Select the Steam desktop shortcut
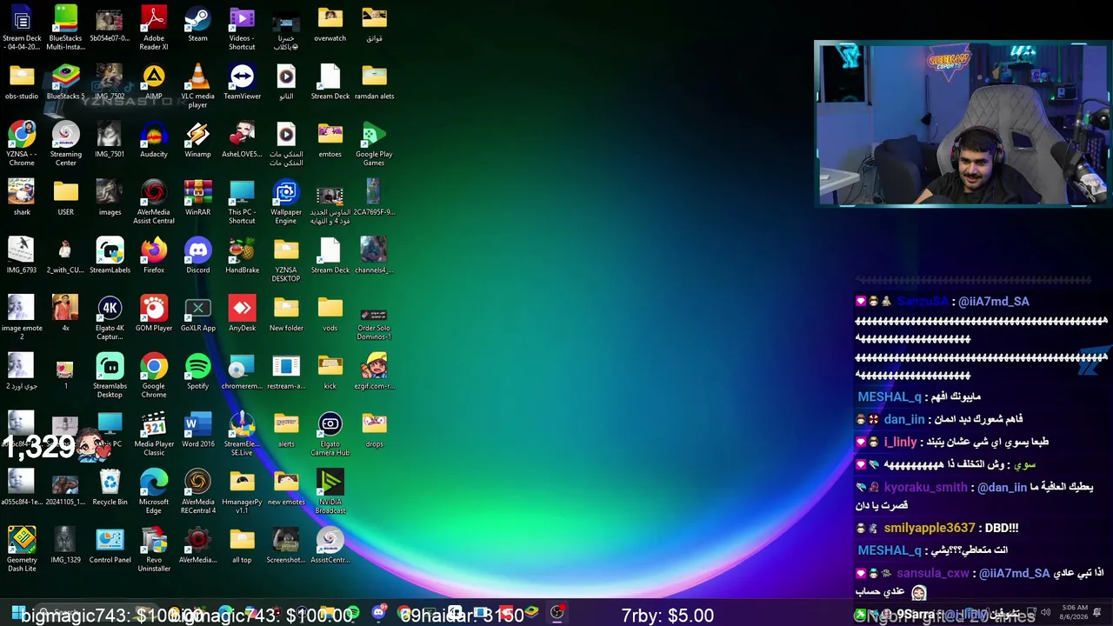 pyautogui.click(x=197, y=24)
